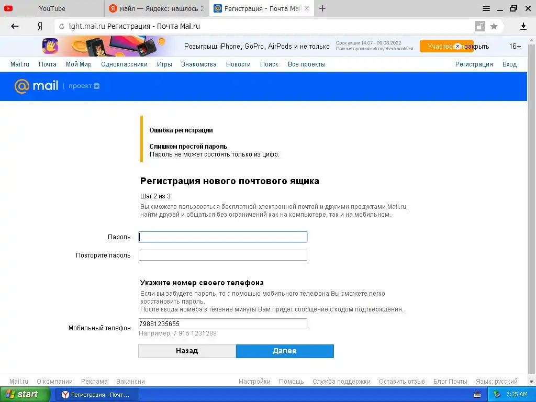Go back with the browser back arrow
The height and width of the screenshot is (402, 536).
click(x=15, y=26)
